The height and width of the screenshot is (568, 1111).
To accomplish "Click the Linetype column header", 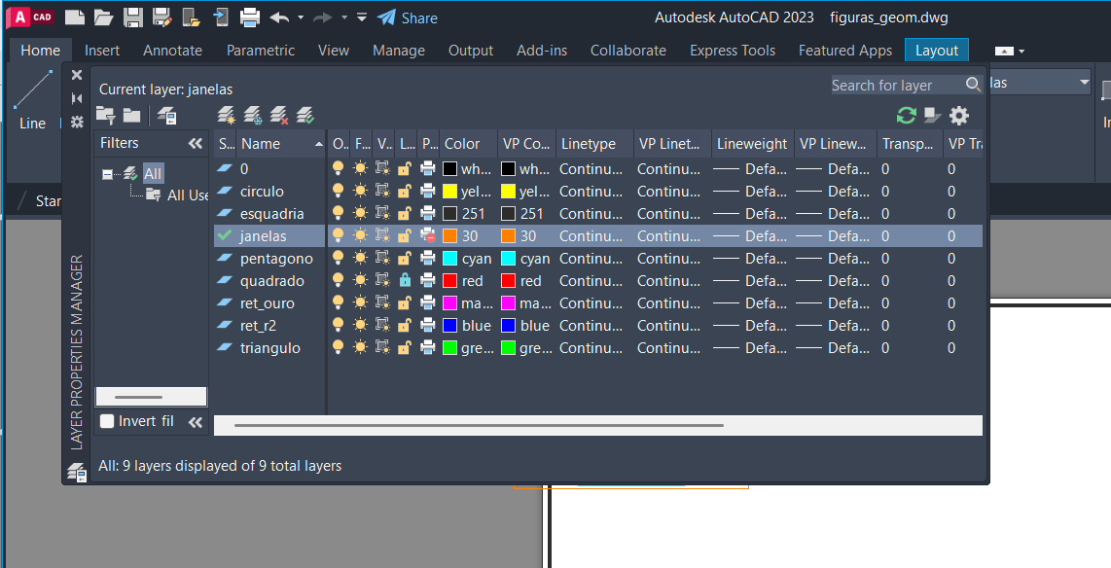I will point(594,144).
